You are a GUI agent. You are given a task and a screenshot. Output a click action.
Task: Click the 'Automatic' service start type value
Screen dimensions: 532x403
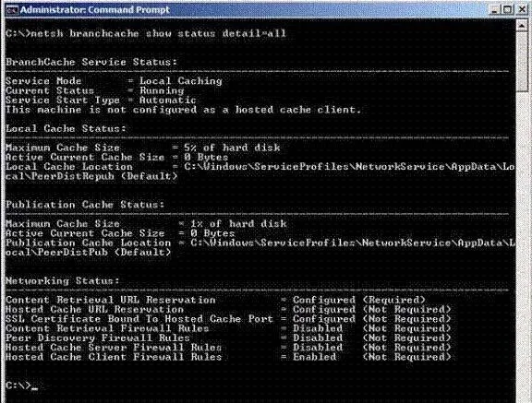167,101
